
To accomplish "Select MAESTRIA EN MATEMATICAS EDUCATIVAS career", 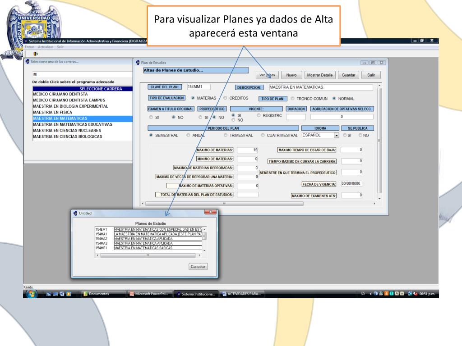I will tap(83, 124).
